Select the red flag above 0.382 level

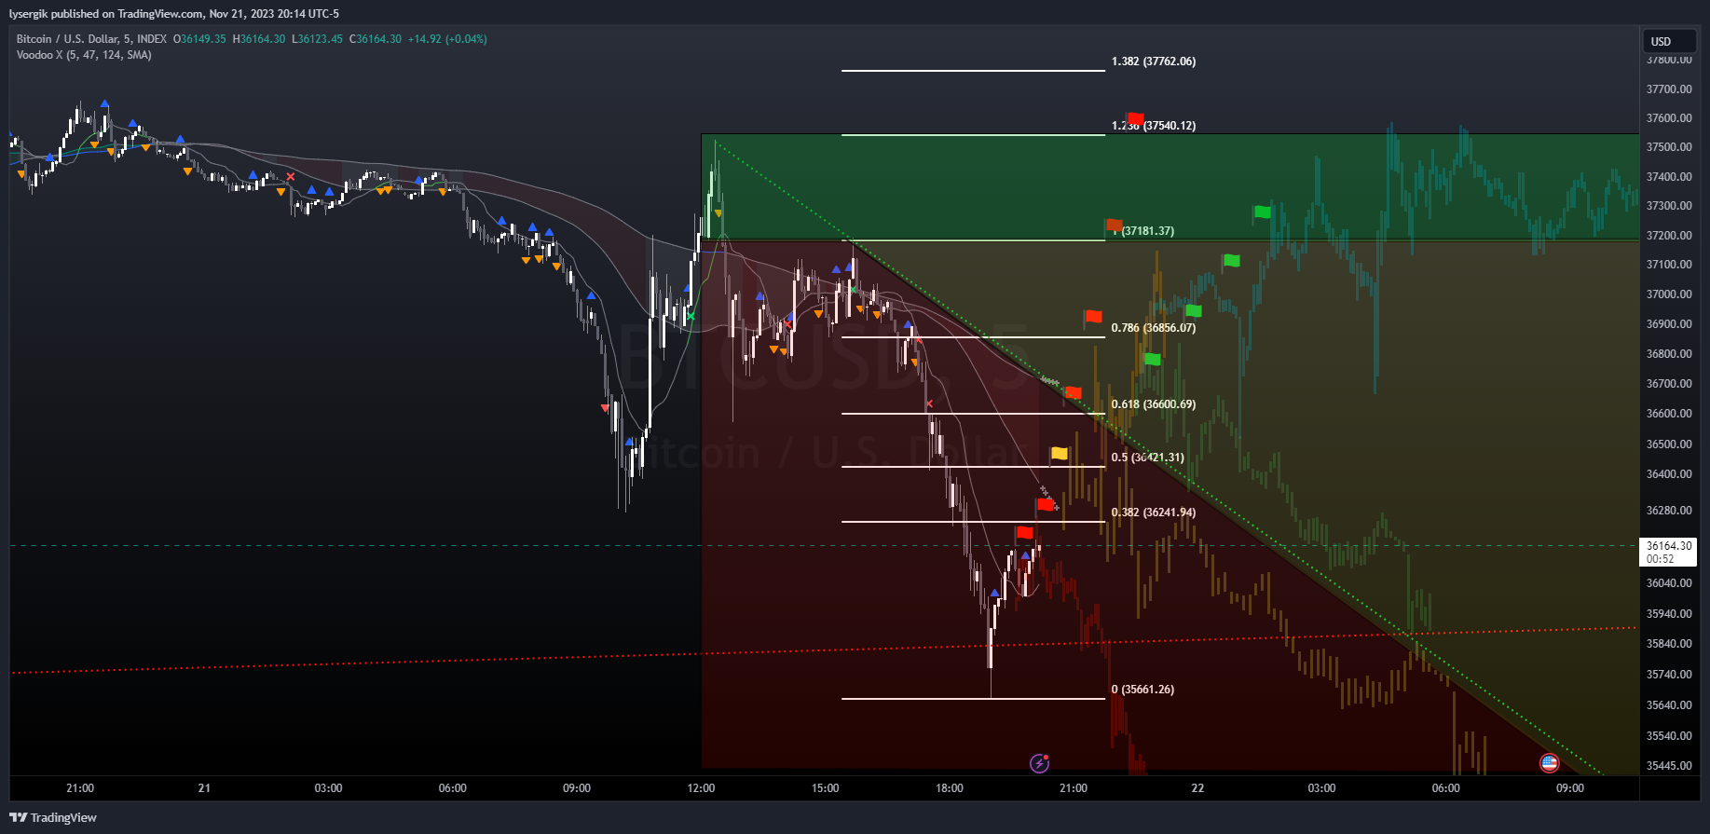click(x=1045, y=504)
